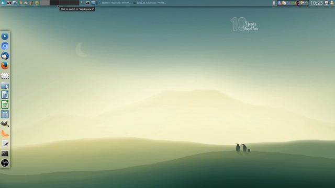Click the OBS tray icon in the system tray
Image resolution: width=335 pixels, height=188 pixels.
click(x=297, y=3)
